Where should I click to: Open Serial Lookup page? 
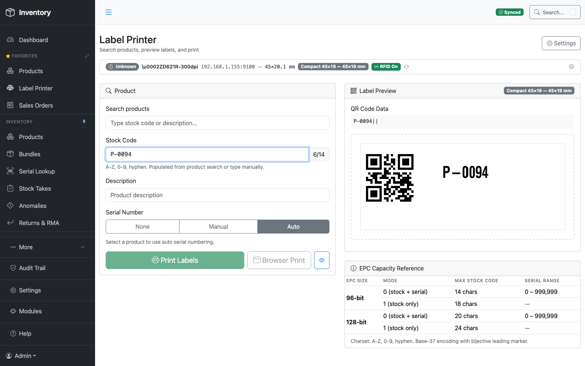[x=48, y=171]
